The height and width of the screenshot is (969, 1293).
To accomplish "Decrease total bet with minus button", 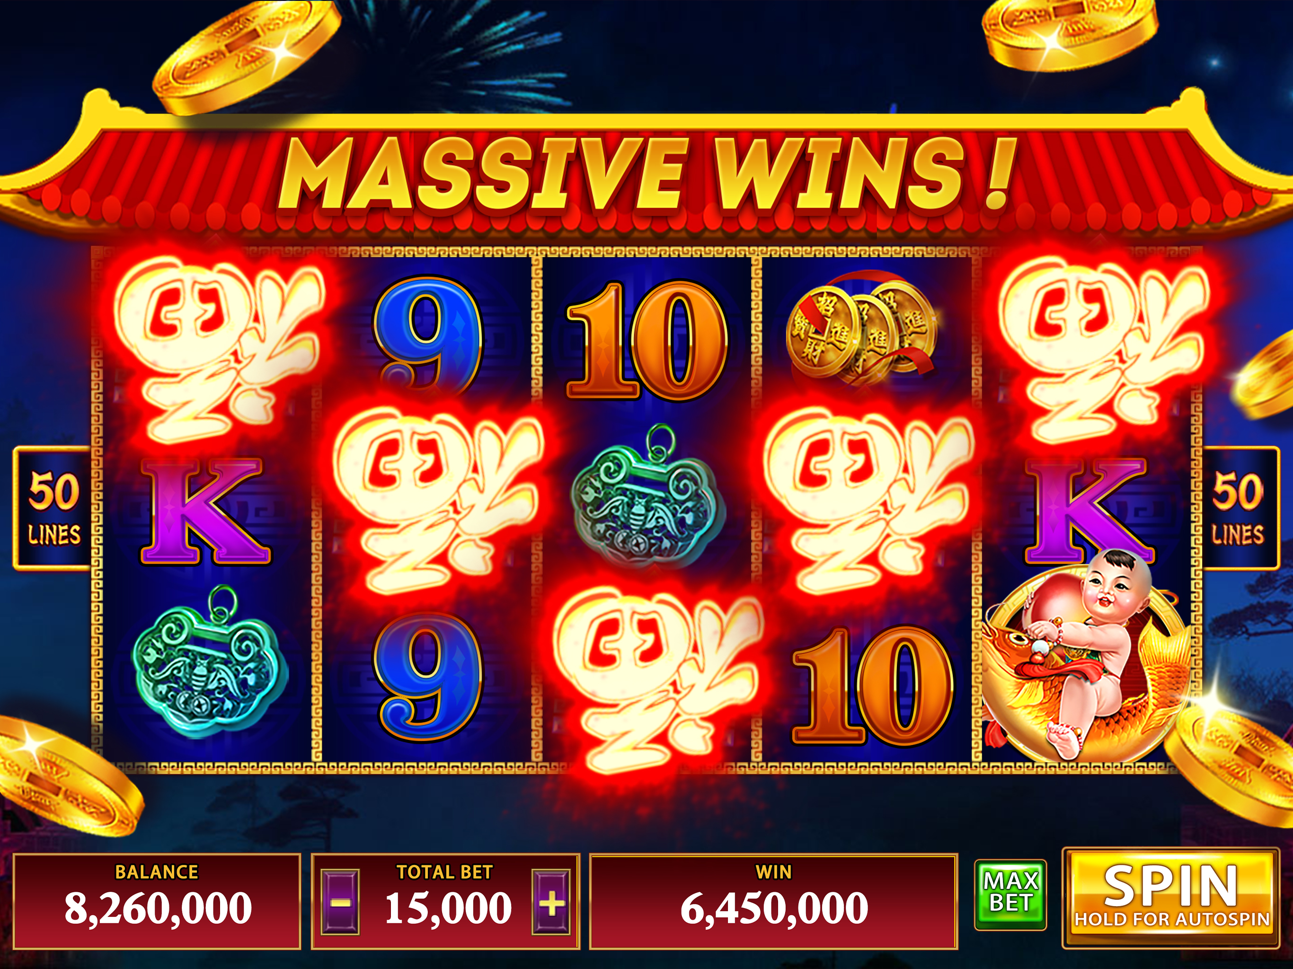I will [x=340, y=902].
